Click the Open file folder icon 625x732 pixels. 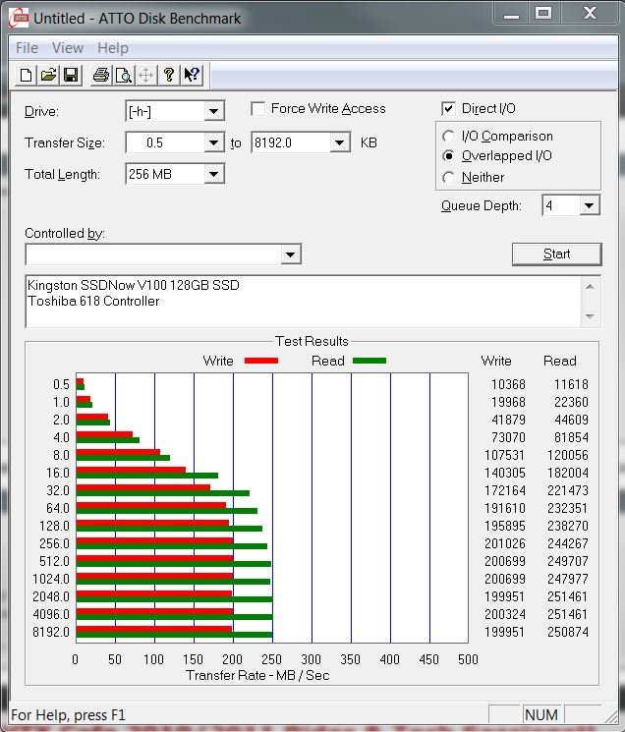48,75
